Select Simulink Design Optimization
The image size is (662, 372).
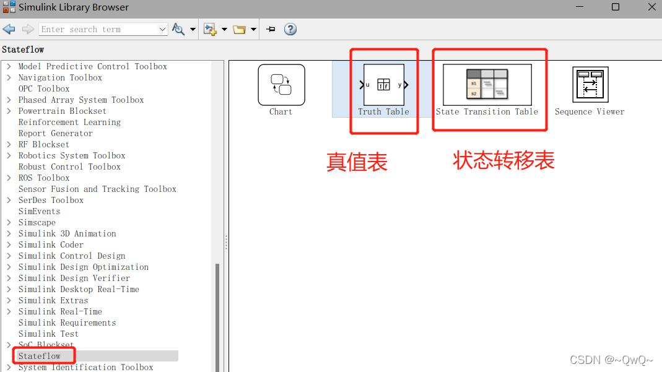tap(84, 267)
